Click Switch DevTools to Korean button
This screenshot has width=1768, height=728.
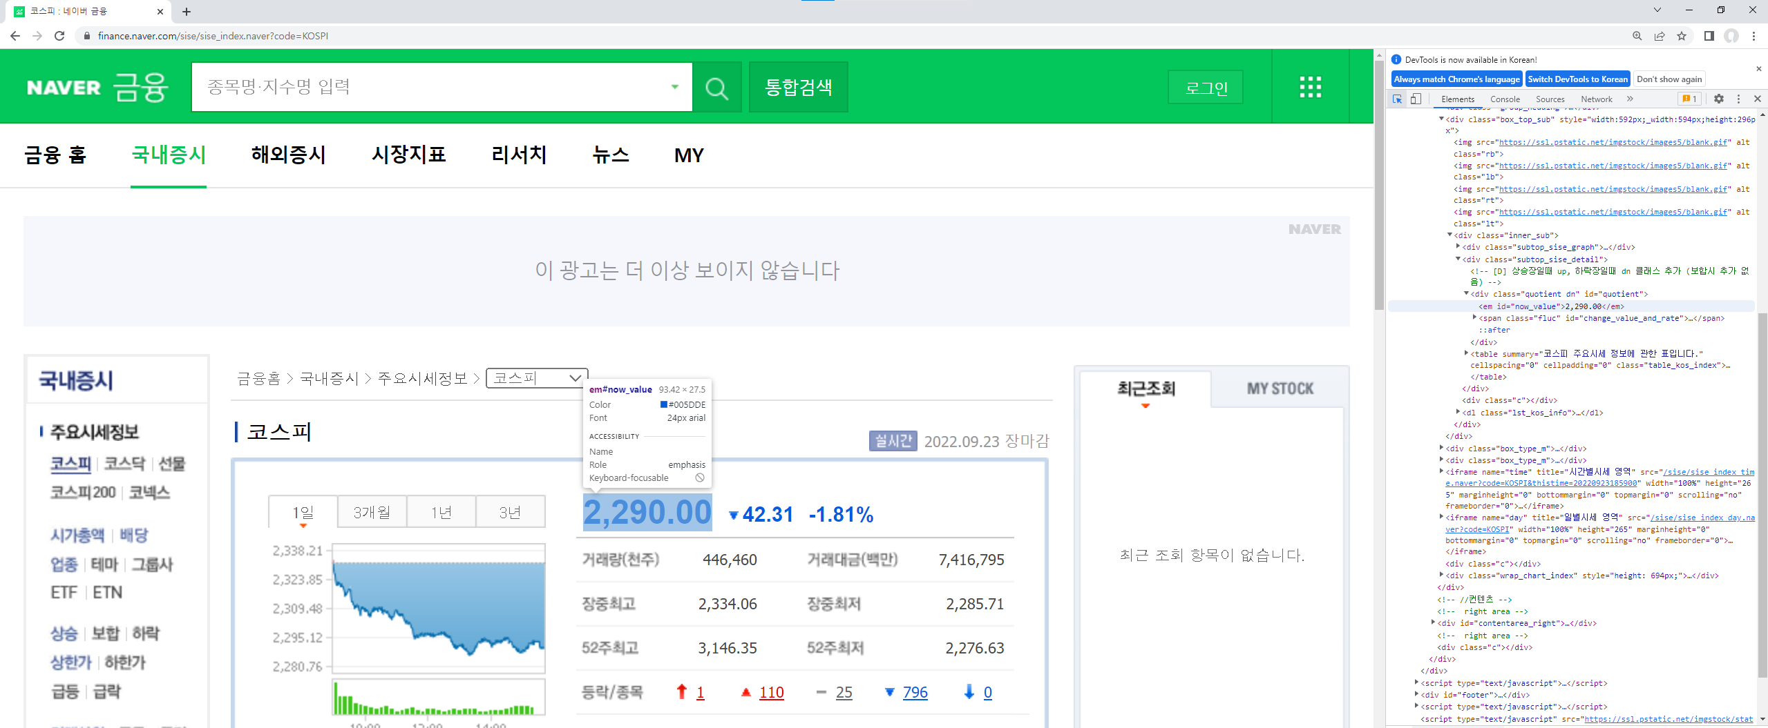point(1577,79)
